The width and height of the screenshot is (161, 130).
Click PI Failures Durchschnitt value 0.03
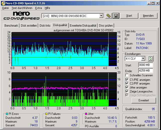point(75,118)
